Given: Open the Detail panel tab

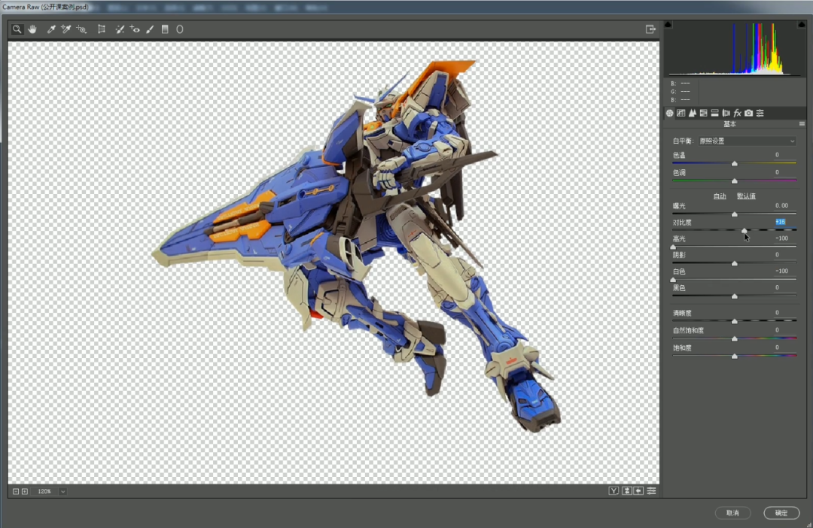Looking at the screenshot, I should tap(693, 113).
